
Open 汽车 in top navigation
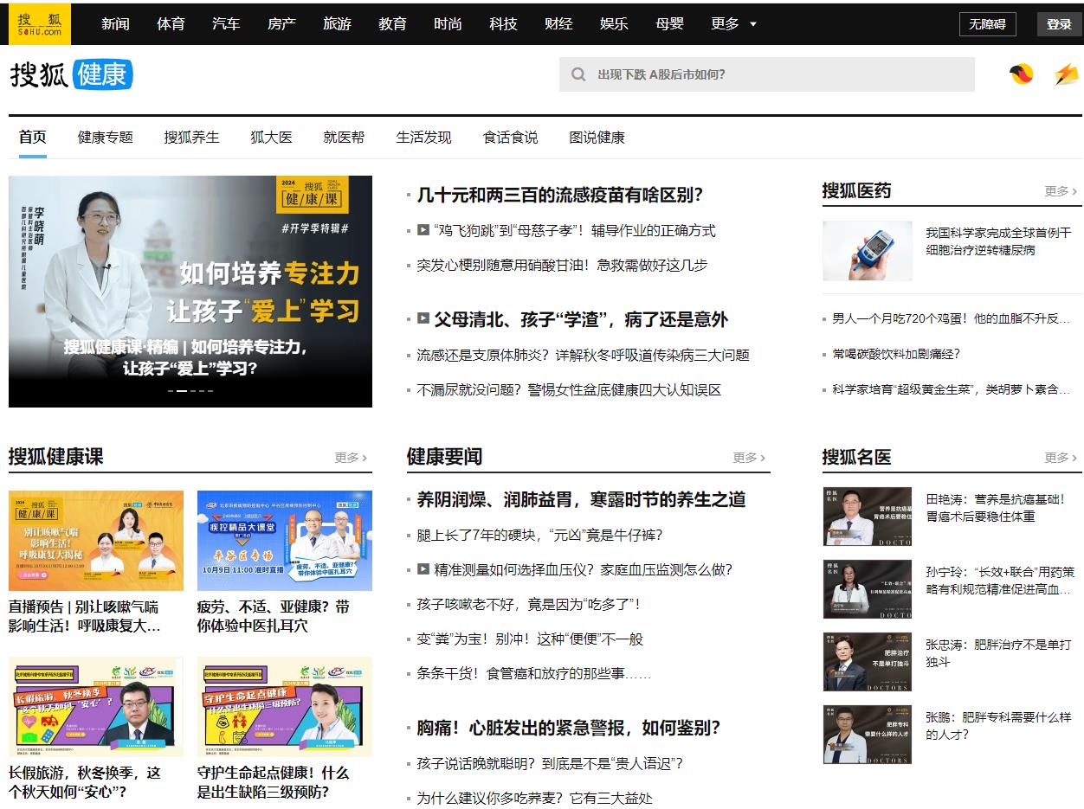pyautogui.click(x=226, y=24)
